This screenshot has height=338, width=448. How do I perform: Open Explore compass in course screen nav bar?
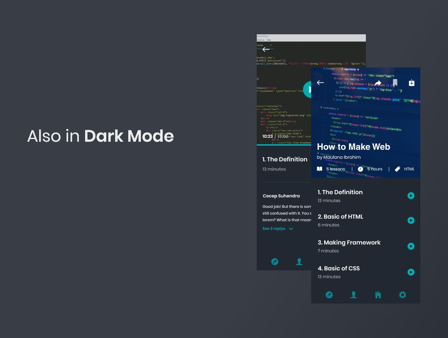click(329, 295)
